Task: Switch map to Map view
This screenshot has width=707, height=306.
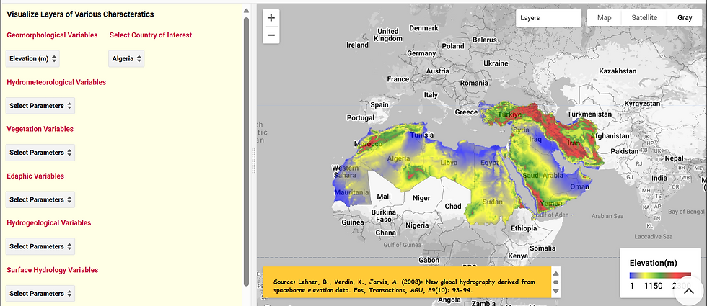Action: 605,18
